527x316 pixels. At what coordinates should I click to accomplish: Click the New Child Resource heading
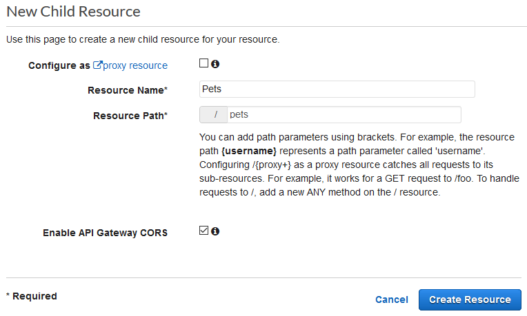(x=73, y=12)
